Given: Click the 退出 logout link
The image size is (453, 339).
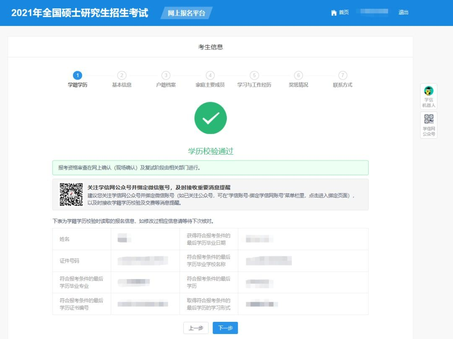Looking at the screenshot, I should tap(404, 13).
